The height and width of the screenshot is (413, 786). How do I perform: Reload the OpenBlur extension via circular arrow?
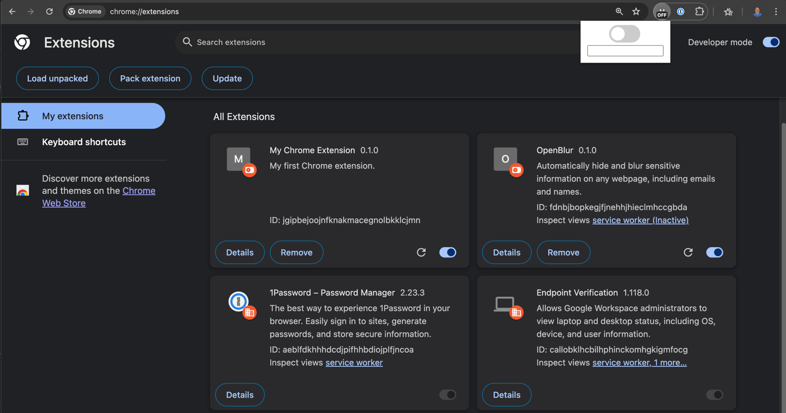coord(688,252)
